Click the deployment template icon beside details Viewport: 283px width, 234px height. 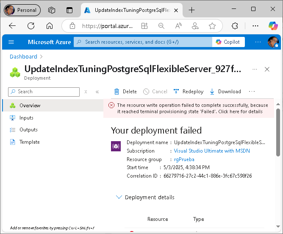pos(116,146)
